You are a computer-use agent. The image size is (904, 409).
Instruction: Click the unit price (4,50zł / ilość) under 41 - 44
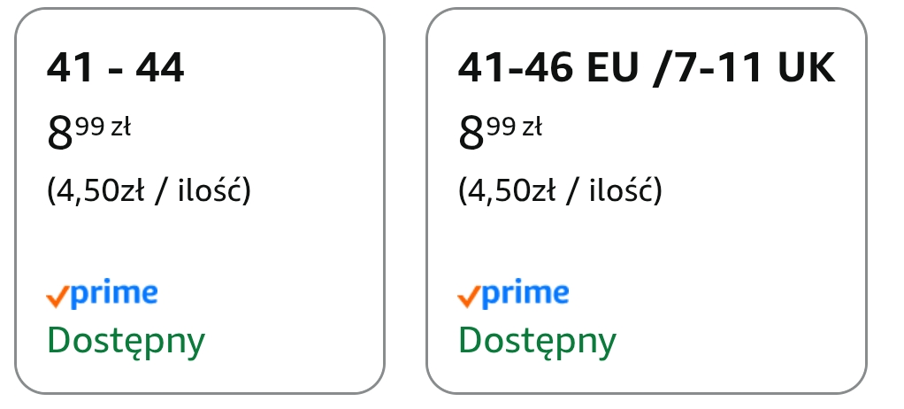pos(149,190)
